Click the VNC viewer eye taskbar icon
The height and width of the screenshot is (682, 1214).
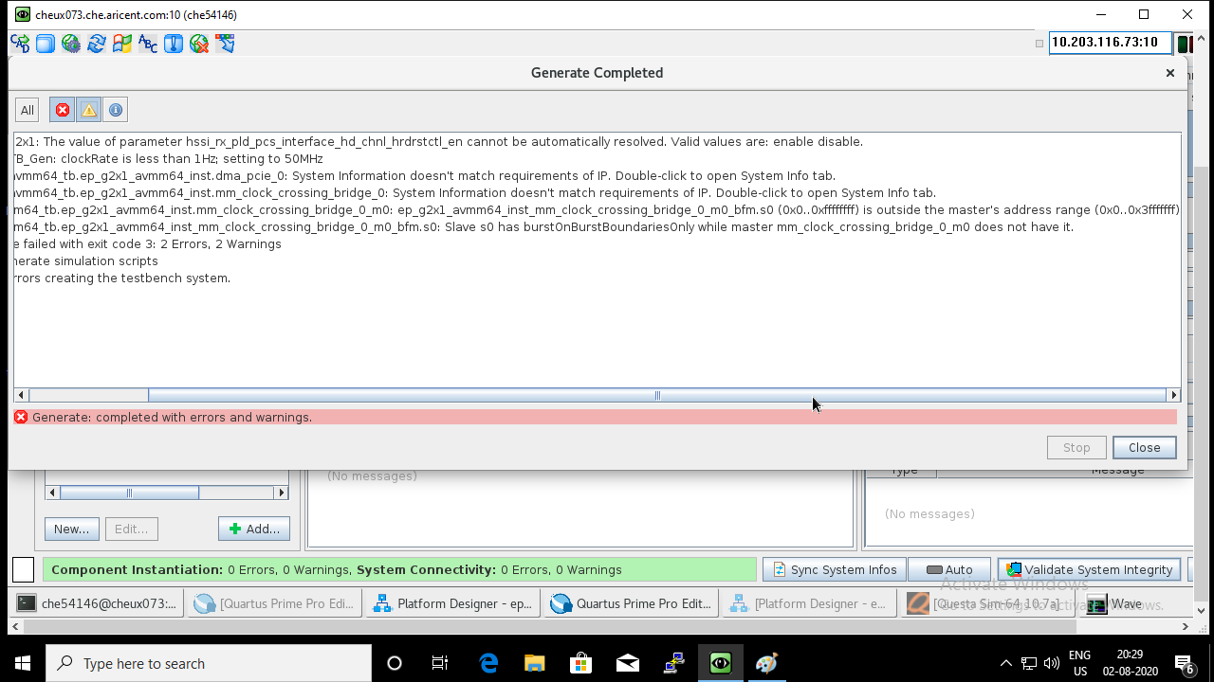721,663
